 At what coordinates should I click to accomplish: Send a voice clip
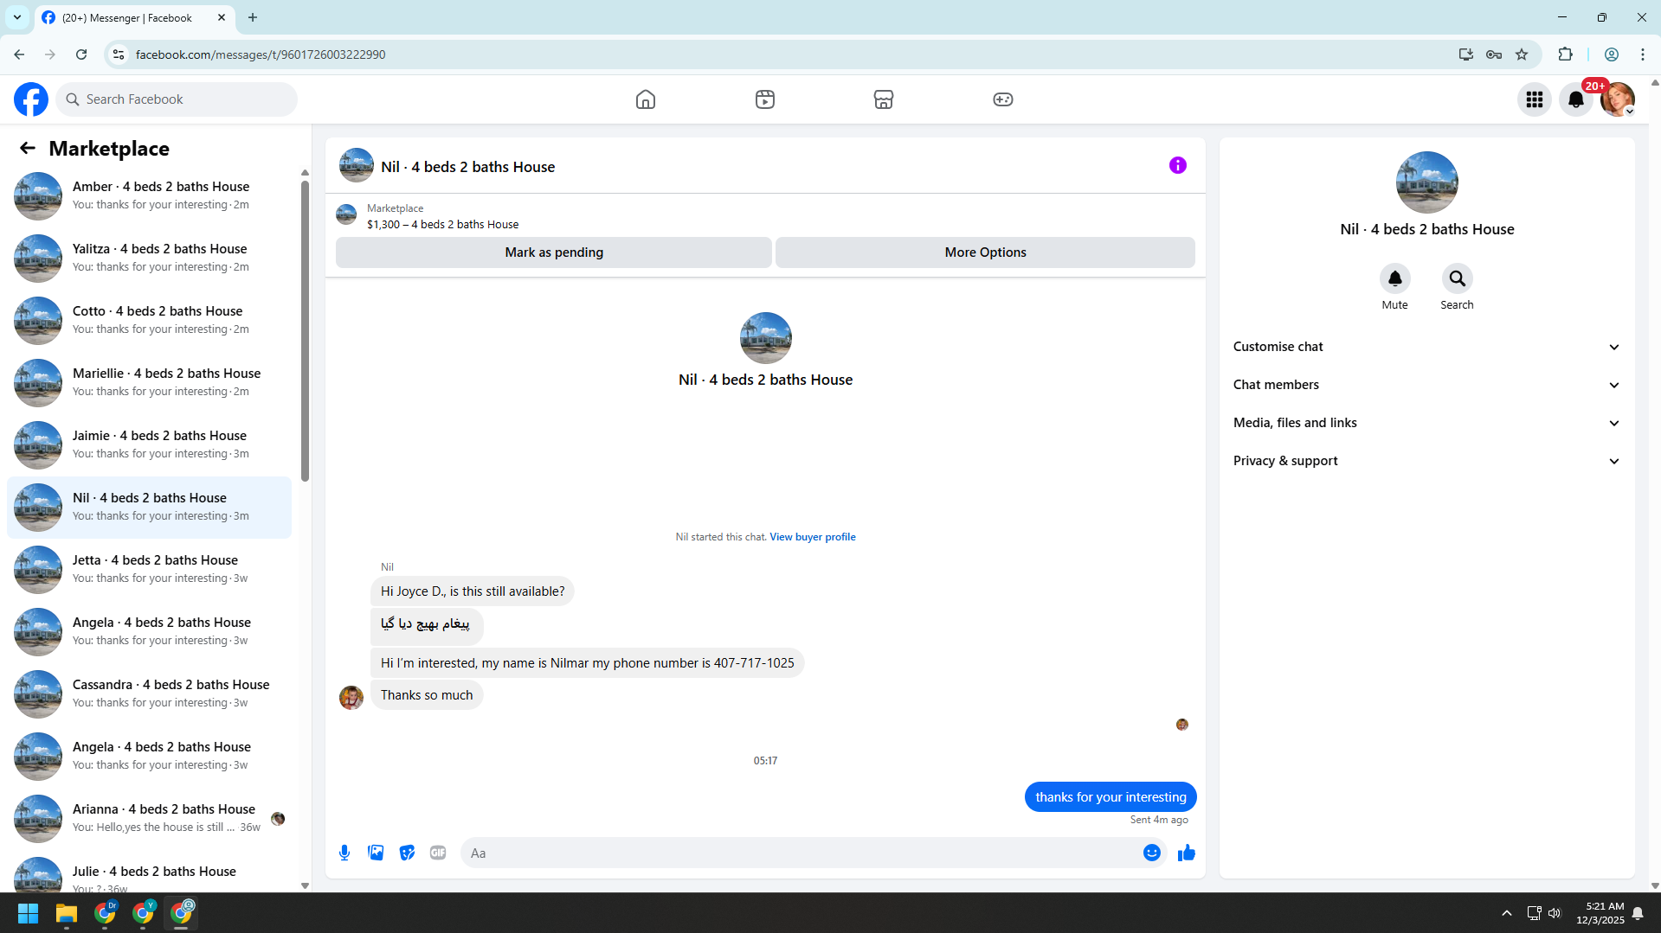point(344,853)
